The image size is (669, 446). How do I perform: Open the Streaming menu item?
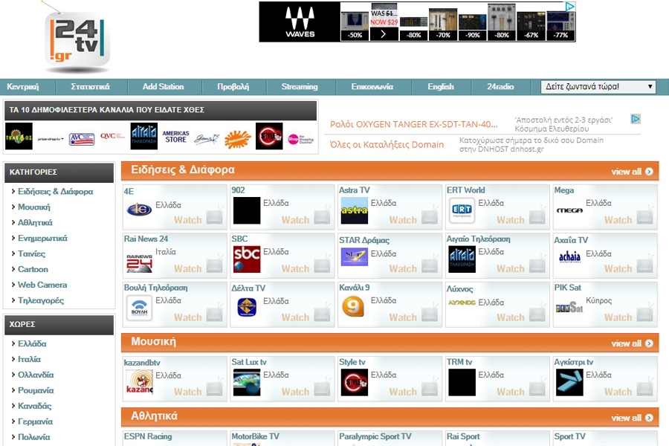coord(300,87)
